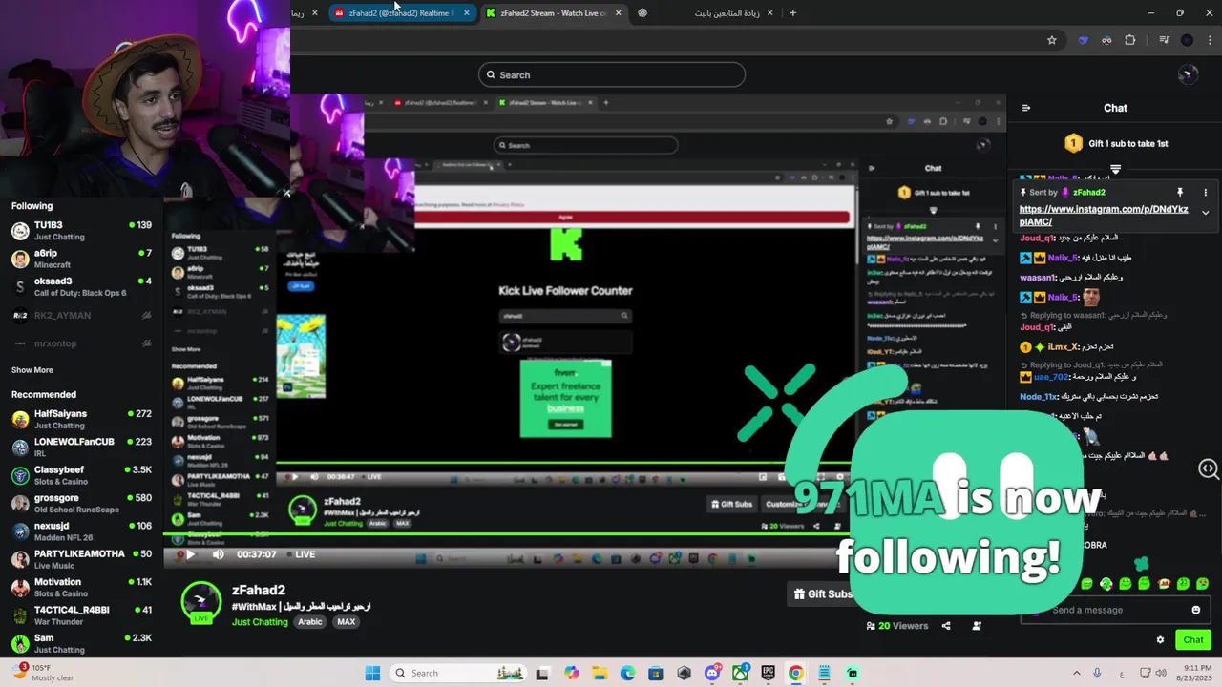The image size is (1222, 687).
Task: Mute the stream volume
Action: pos(218,554)
